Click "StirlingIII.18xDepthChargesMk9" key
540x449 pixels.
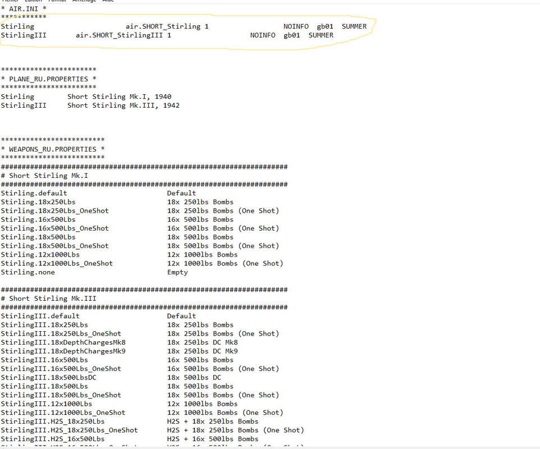pos(63,351)
